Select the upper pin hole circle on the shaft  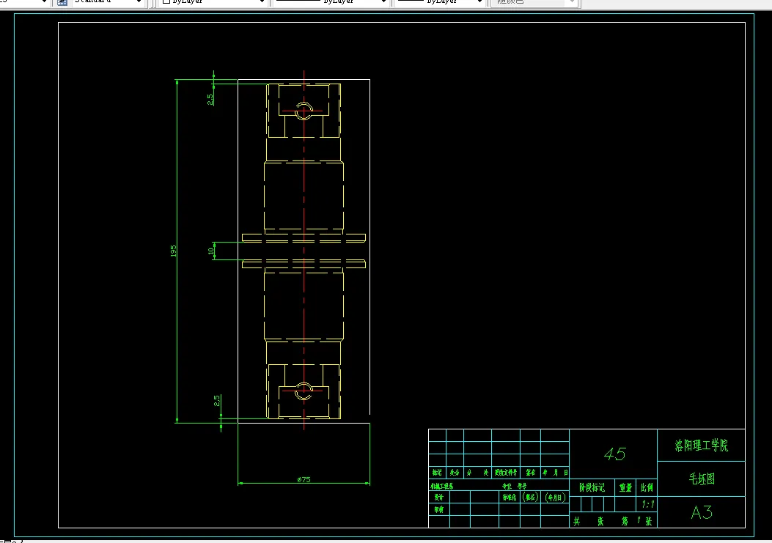[x=304, y=111]
